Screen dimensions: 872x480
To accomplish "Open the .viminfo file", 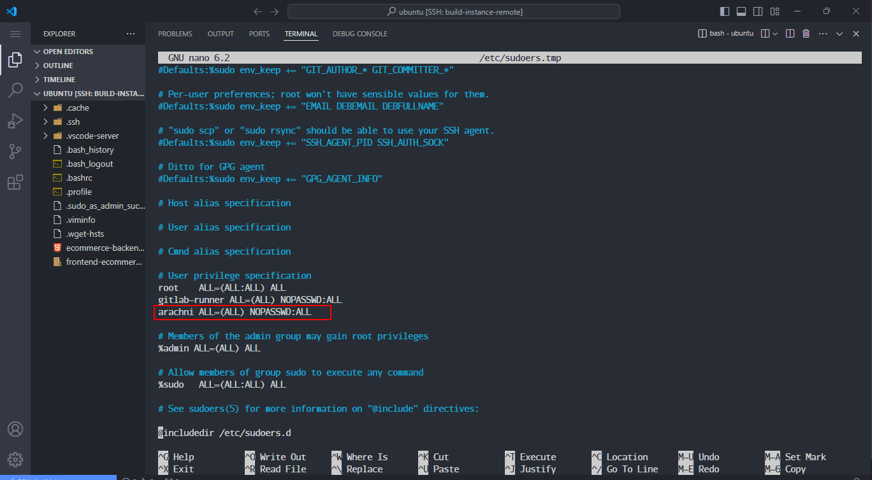I will [x=88, y=220].
